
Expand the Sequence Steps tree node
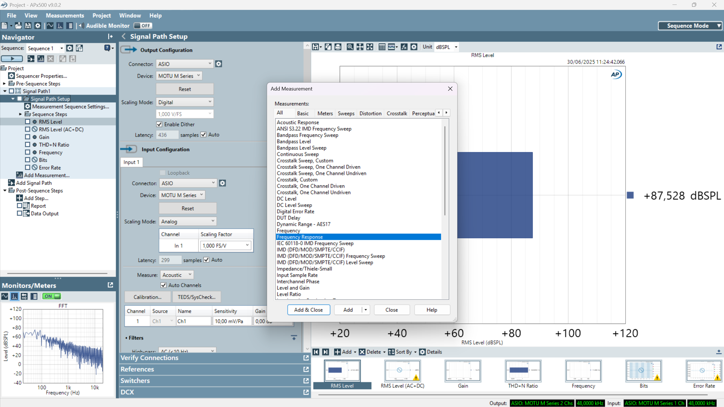pos(20,114)
